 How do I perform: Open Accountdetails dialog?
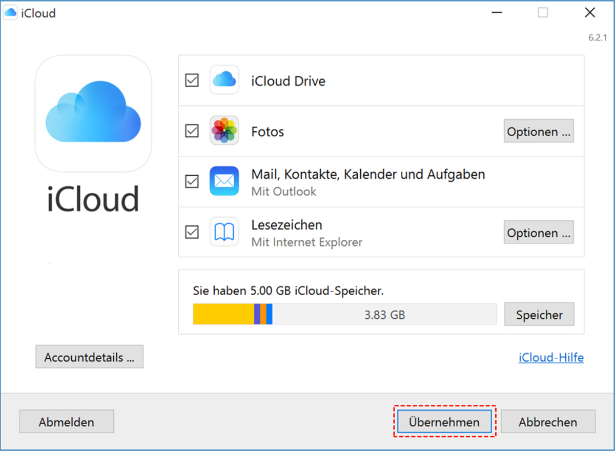coord(89,357)
